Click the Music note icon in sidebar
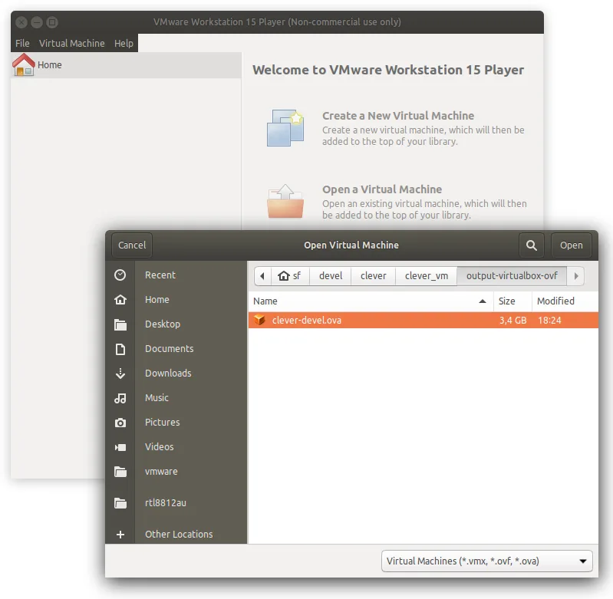This screenshot has height=599, width=613. point(120,398)
